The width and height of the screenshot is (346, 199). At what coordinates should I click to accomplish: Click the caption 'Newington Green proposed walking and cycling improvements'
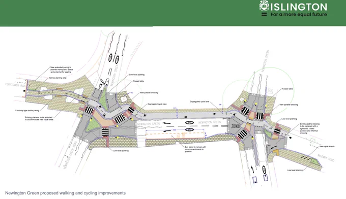[65, 193]
